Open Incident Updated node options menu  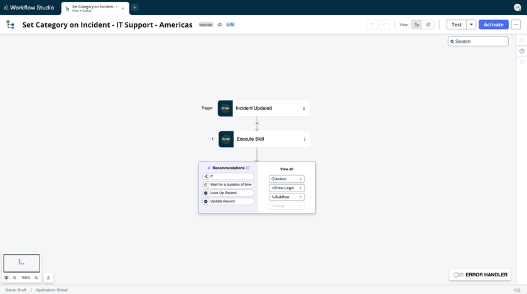pyautogui.click(x=304, y=108)
